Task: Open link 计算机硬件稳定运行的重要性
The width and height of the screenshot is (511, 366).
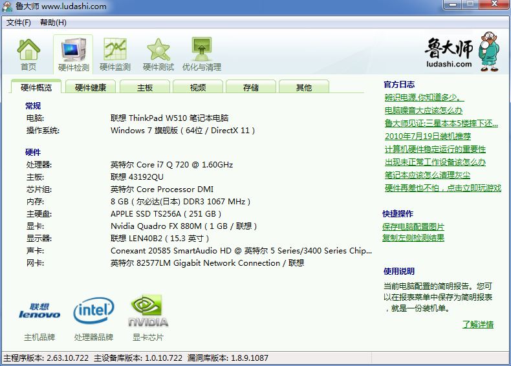Action: click(x=435, y=149)
